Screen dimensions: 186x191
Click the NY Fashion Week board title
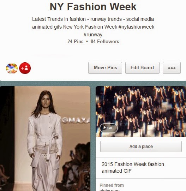pyautogui.click(x=93, y=7)
